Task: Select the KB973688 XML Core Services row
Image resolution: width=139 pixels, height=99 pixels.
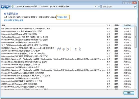Action: pos(67,29)
